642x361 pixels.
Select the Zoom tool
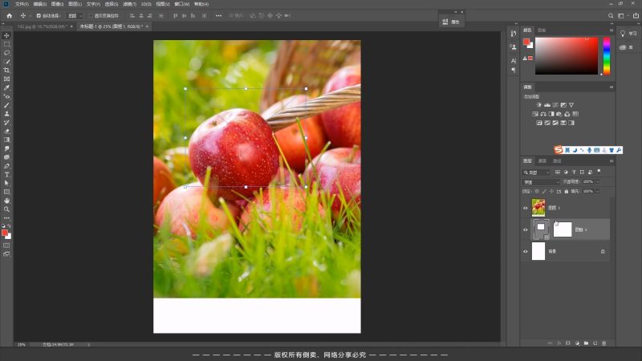6,209
